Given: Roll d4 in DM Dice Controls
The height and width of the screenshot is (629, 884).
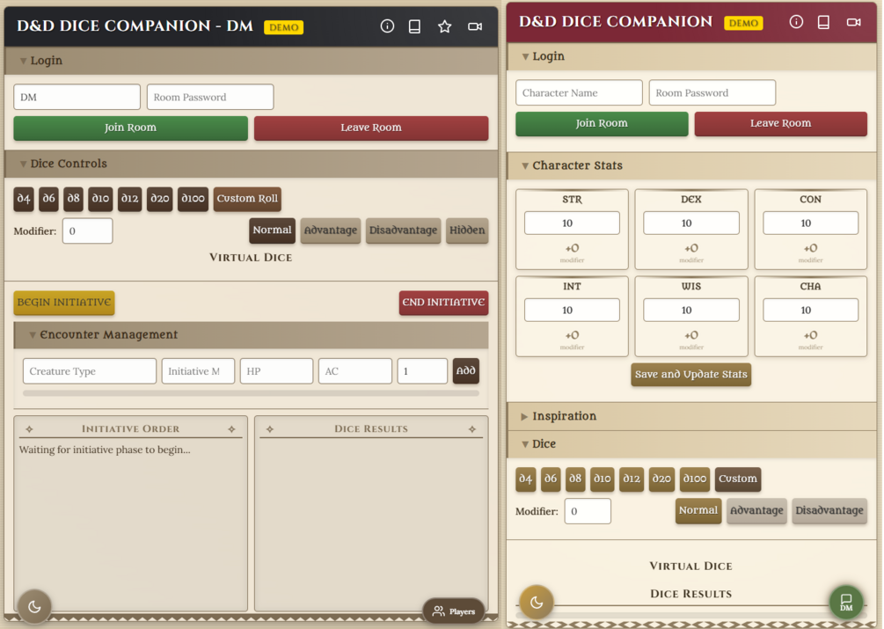Looking at the screenshot, I should click(24, 199).
